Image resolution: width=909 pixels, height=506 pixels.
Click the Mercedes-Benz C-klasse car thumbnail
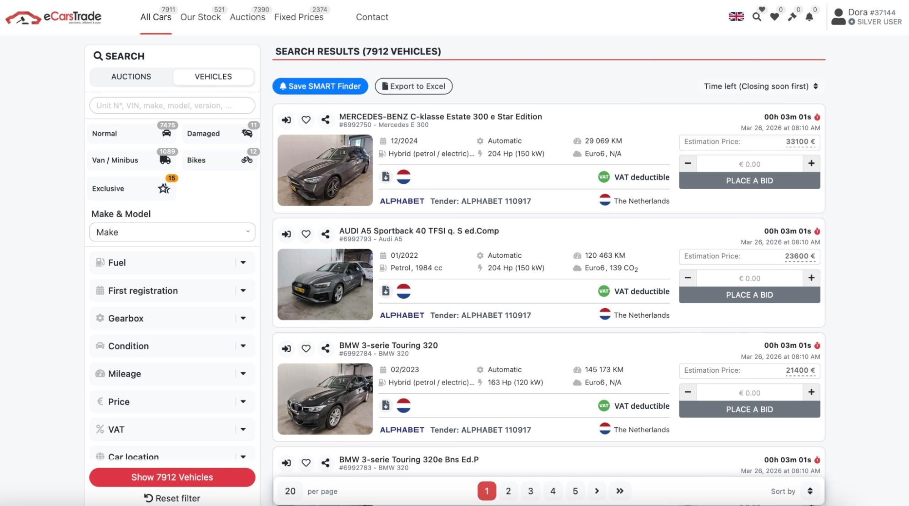coord(325,170)
